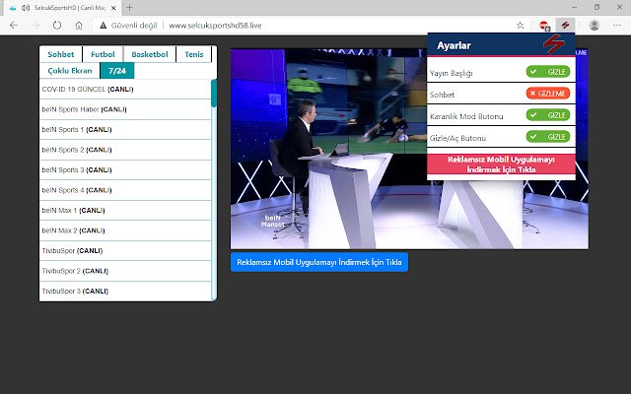This screenshot has width=631, height=394.
Task: Click the channel list scrollbar thumb
Action: pyautogui.click(x=214, y=94)
